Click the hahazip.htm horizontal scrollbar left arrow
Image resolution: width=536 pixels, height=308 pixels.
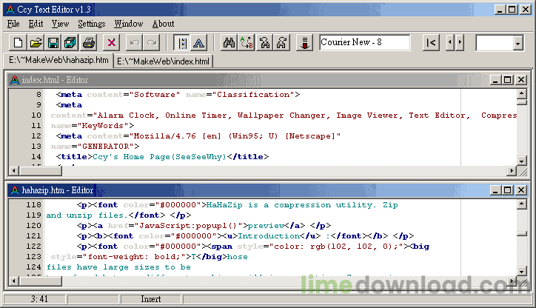tap(14, 281)
